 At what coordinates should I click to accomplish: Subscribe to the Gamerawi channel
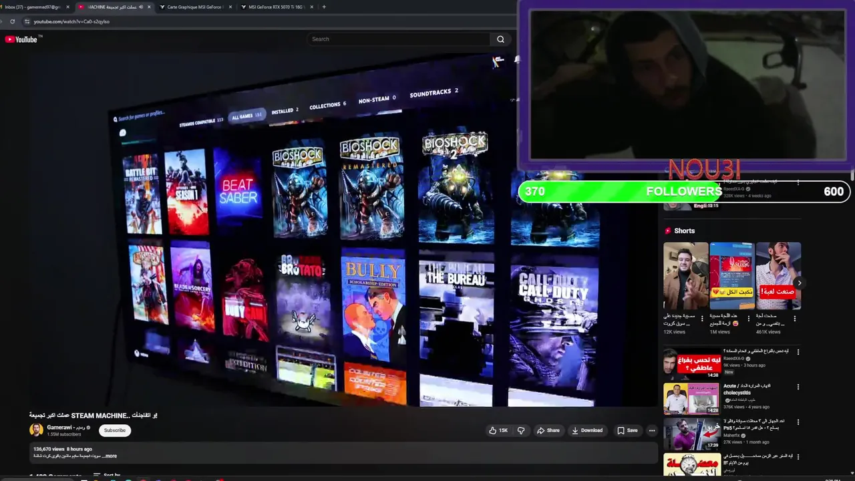(115, 430)
